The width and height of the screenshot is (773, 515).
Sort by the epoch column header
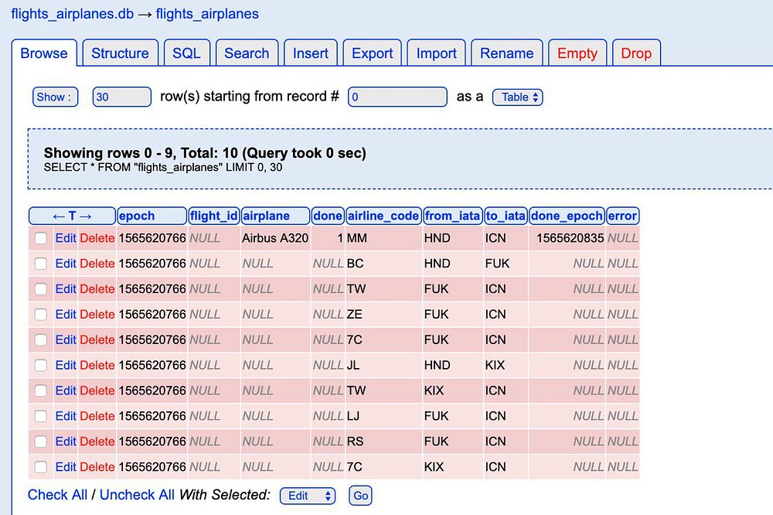pyautogui.click(x=152, y=216)
